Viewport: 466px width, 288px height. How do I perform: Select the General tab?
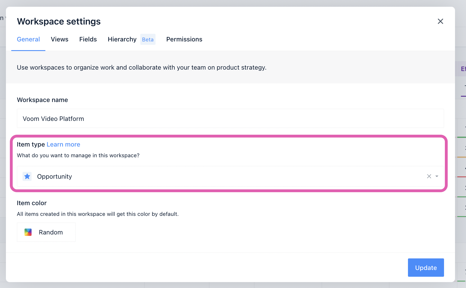pyautogui.click(x=28, y=39)
